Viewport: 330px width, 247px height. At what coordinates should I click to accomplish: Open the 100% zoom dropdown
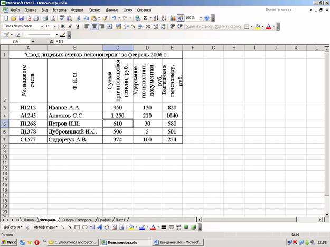(200, 18)
